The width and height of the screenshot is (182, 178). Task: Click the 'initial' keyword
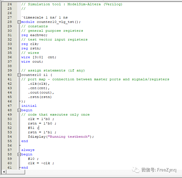point(29,106)
